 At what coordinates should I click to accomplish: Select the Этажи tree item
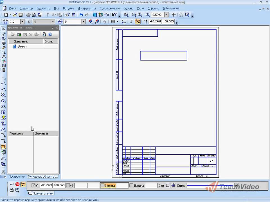coord(22,46)
